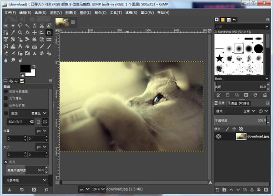Save tool options preset

click(x=10, y=190)
